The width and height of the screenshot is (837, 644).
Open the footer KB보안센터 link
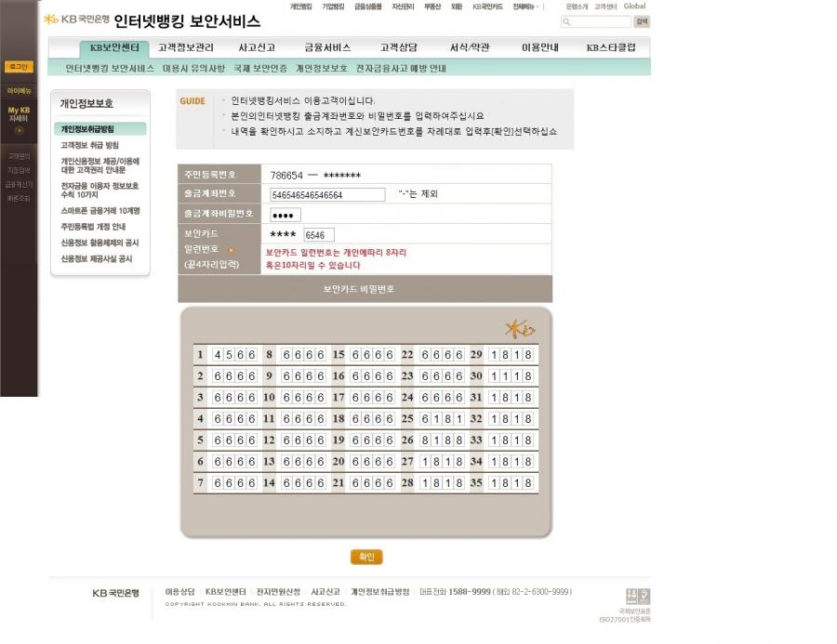click(226, 592)
